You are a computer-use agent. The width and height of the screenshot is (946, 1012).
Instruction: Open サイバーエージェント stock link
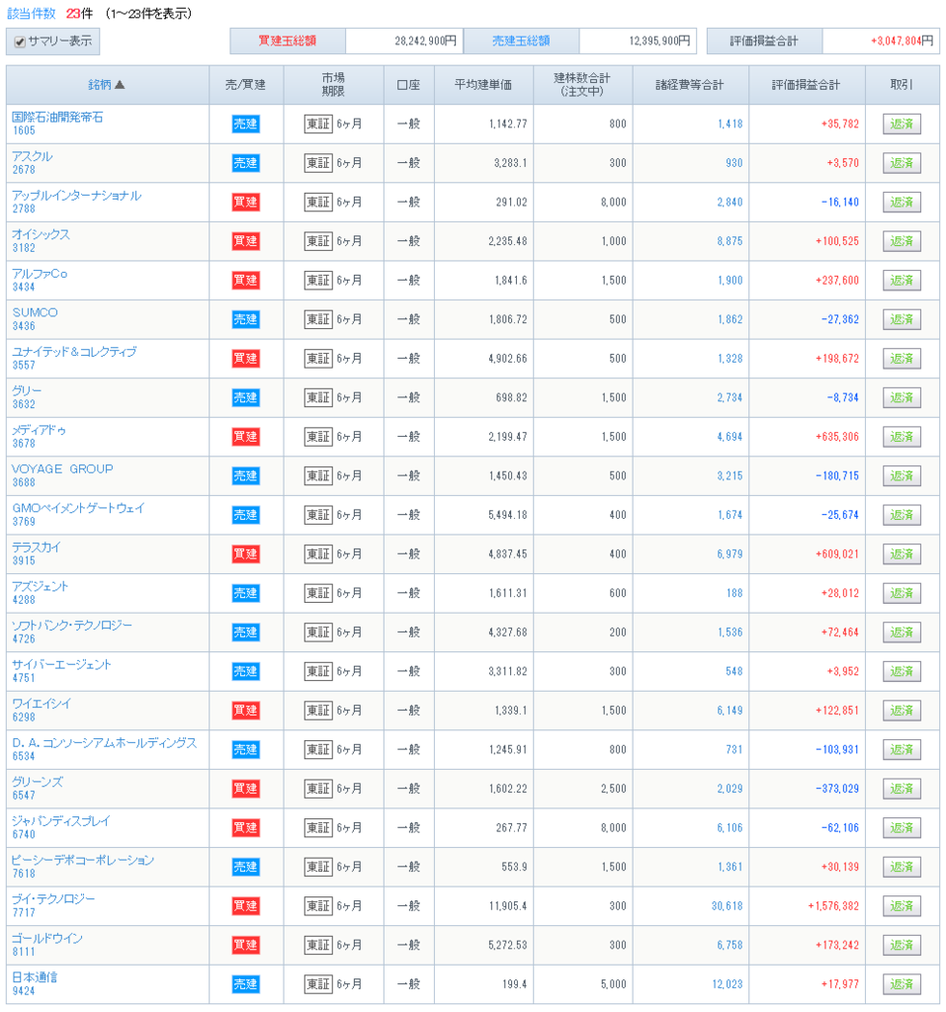(x=61, y=664)
